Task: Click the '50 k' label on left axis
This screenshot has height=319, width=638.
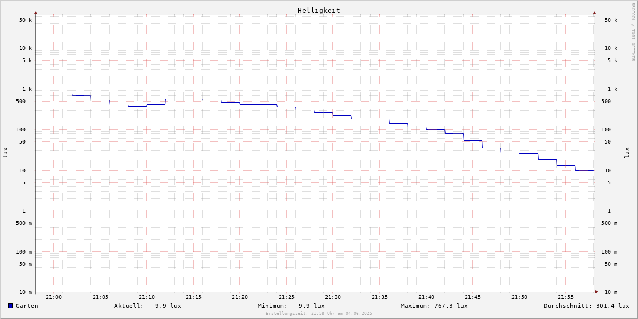Action: [x=26, y=20]
